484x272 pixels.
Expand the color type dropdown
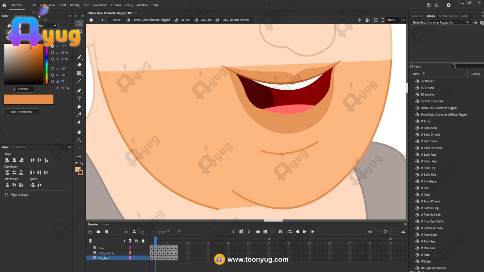click(55, 26)
